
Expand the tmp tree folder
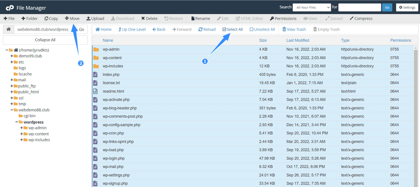tap(12, 104)
